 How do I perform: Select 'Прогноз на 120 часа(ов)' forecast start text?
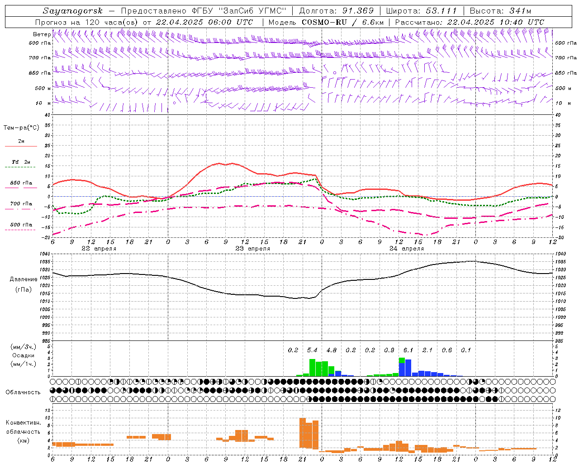click(x=87, y=22)
